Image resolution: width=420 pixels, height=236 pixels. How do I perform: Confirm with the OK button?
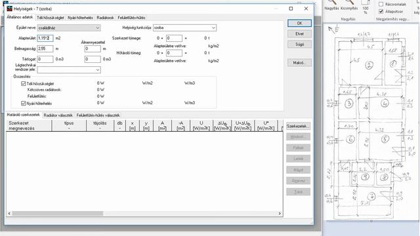point(299,24)
